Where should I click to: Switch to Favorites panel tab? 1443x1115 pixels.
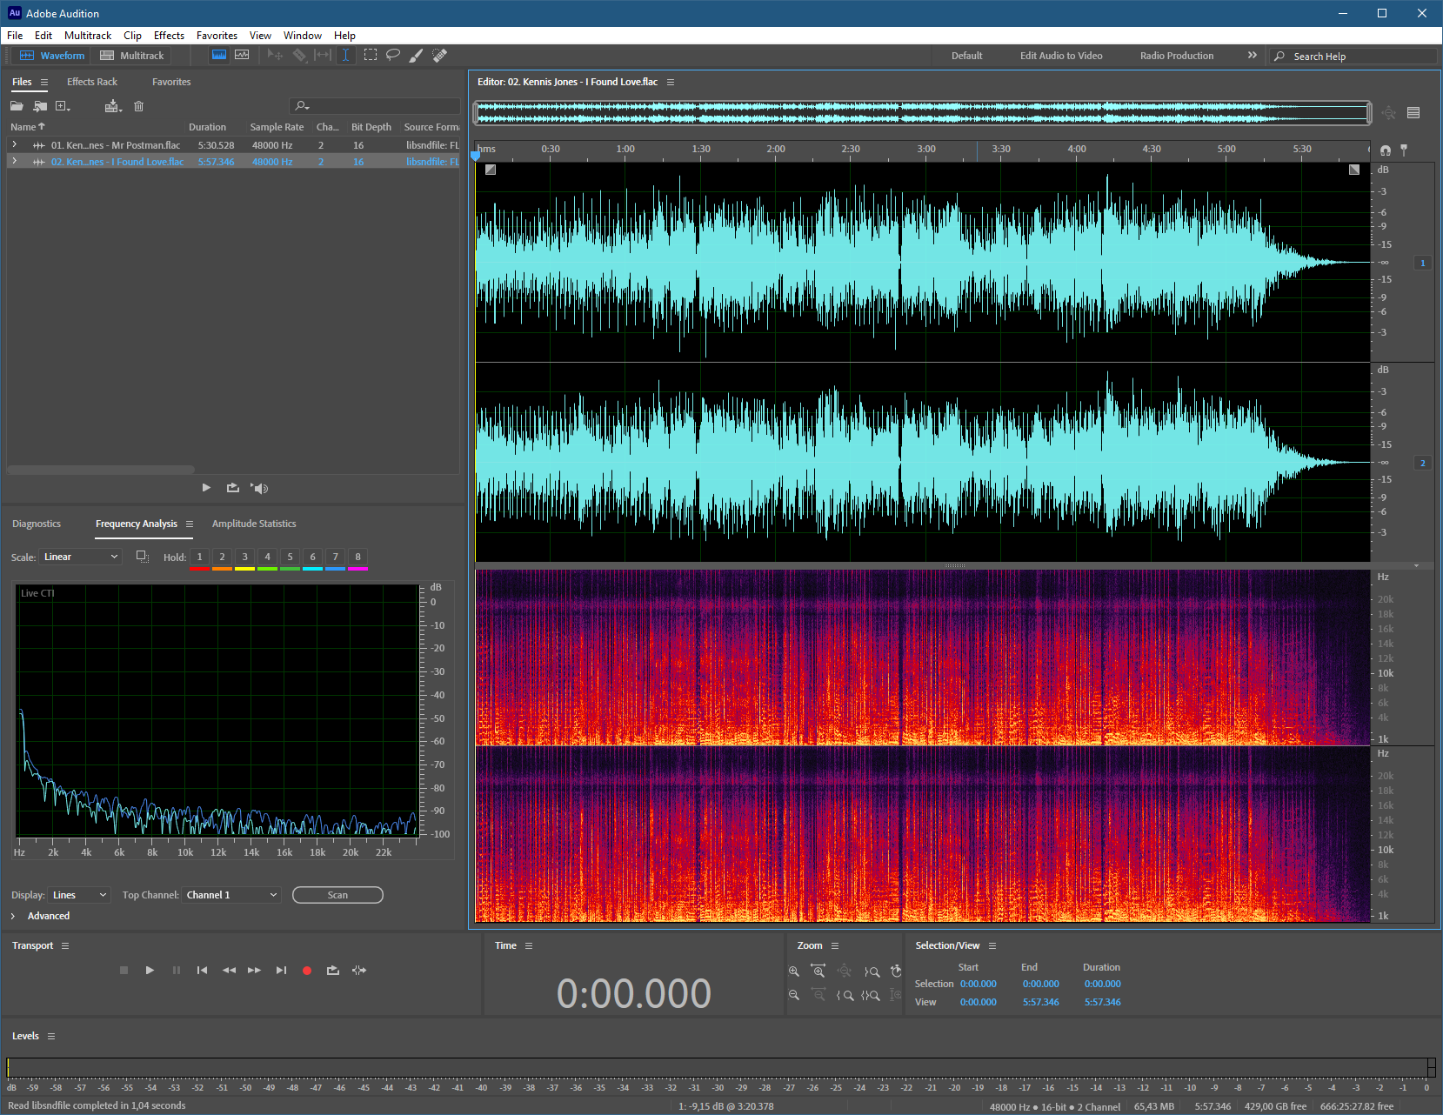(x=171, y=82)
